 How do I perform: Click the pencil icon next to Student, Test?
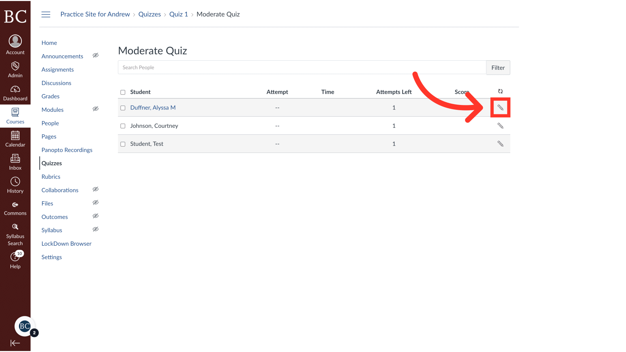click(500, 143)
